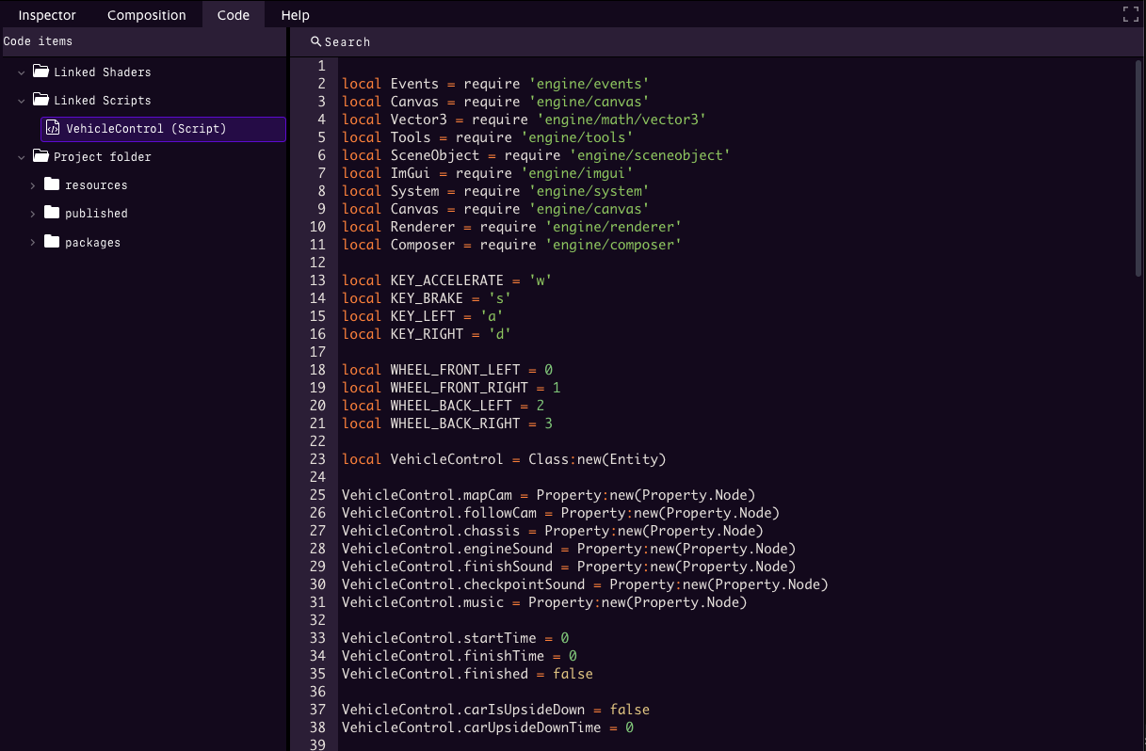Click the fullscreen icon top right
The width and height of the screenshot is (1146, 751).
[x=1129, y=14]
